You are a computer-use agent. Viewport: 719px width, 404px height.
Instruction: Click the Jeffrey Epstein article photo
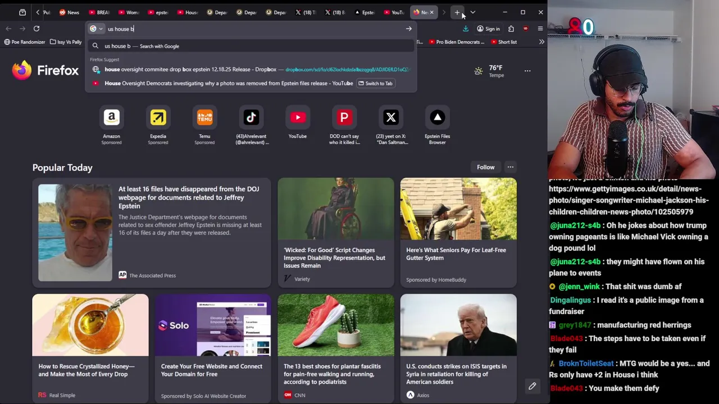click(75, 232)
